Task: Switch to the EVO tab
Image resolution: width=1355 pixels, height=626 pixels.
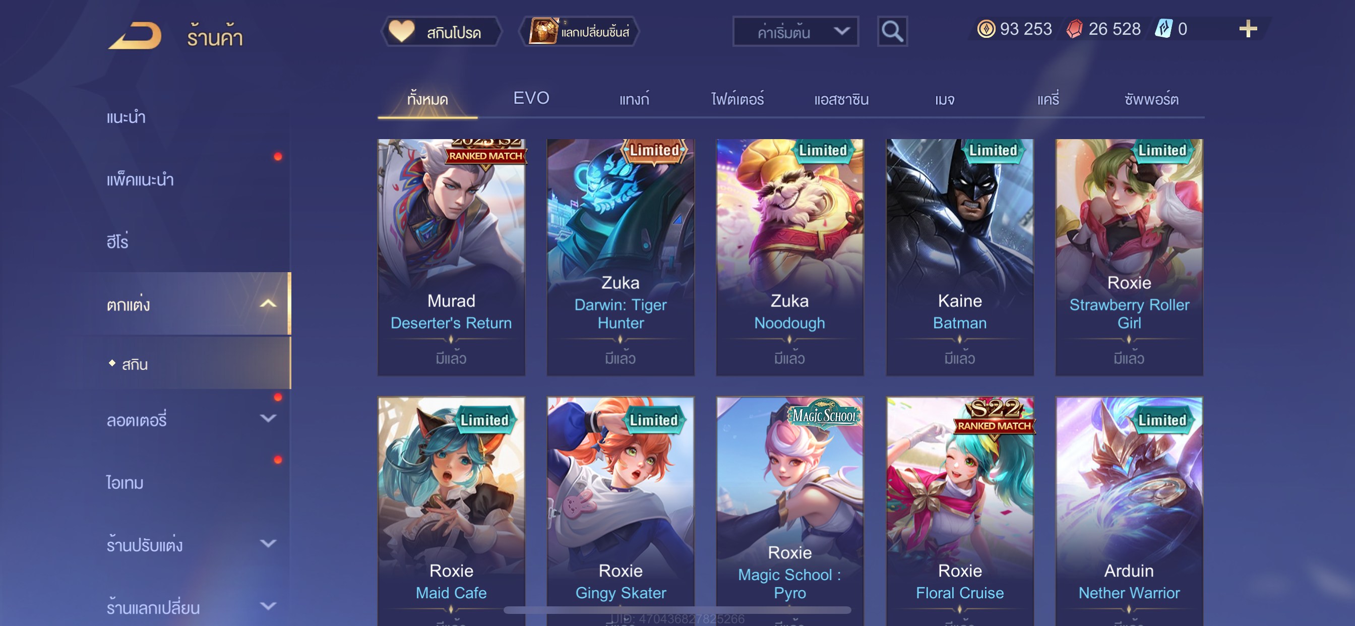Action: click(x=531, y=98)
